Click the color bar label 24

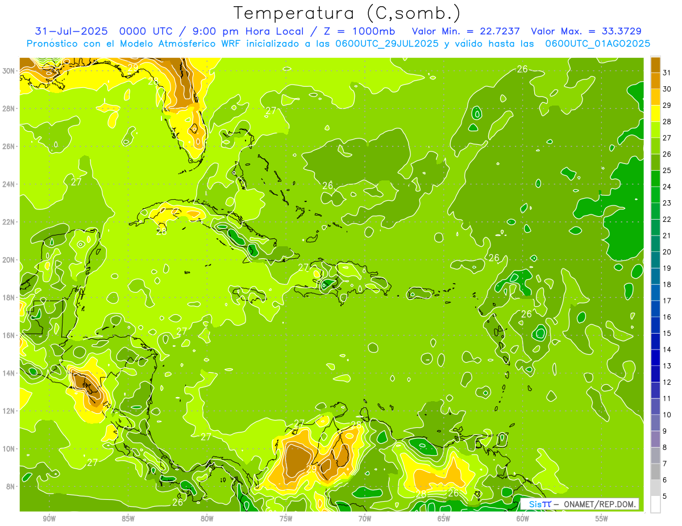(667, 187)
